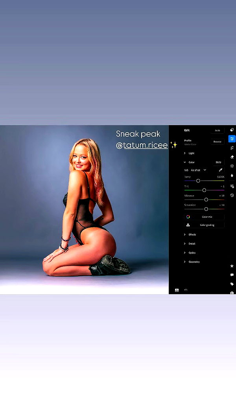Screen dimensions: 236x419
Task: Expand the Effects section
Action: [x=190, y=234]
